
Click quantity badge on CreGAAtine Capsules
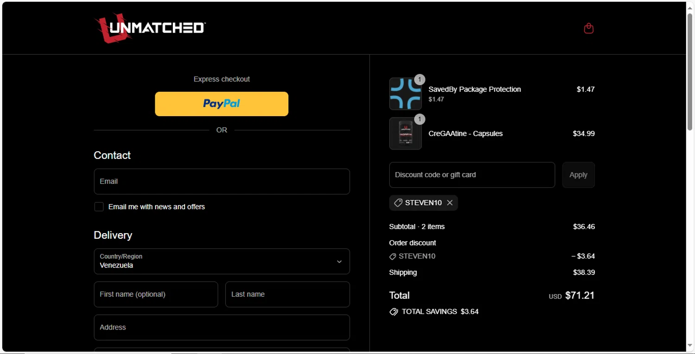[419, 119]
